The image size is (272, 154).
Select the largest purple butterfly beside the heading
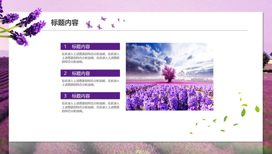pyautogui.click(x=89, y=25)
